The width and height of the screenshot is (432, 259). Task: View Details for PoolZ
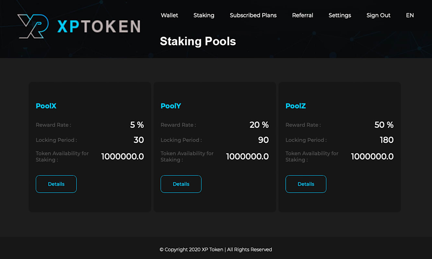[x=306, y=184]
